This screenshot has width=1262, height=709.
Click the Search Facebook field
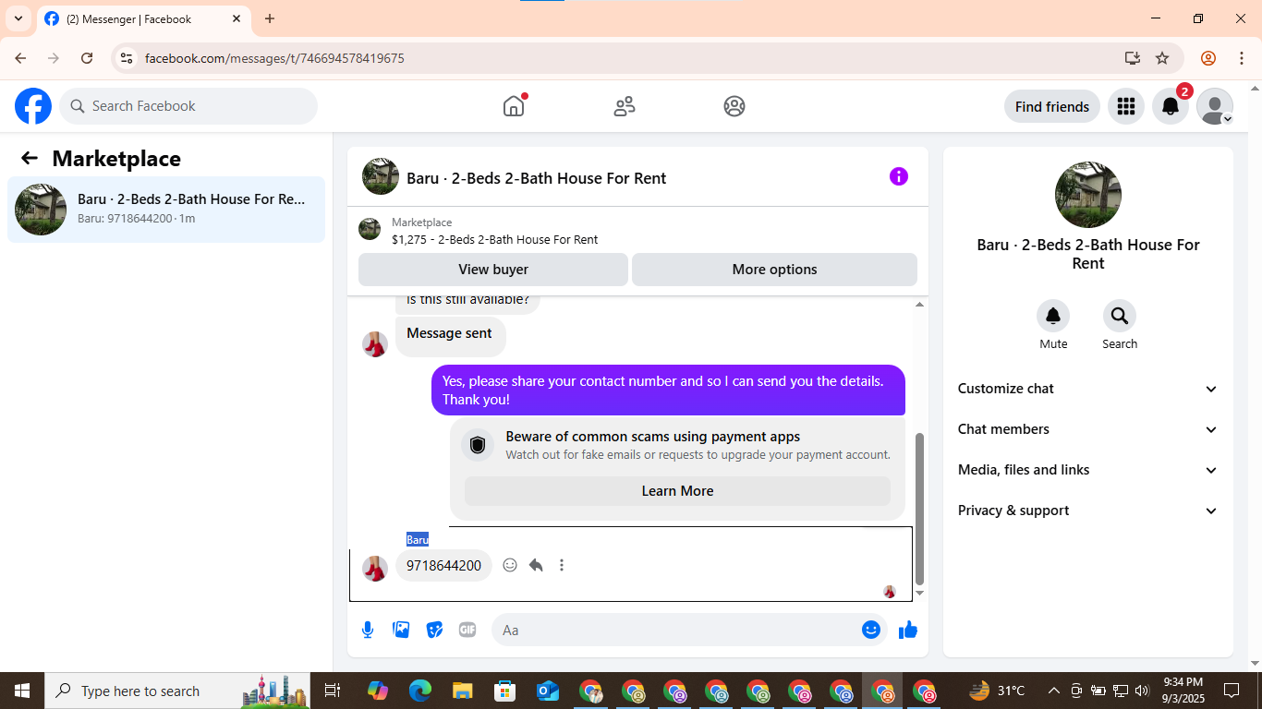point(188,106)
